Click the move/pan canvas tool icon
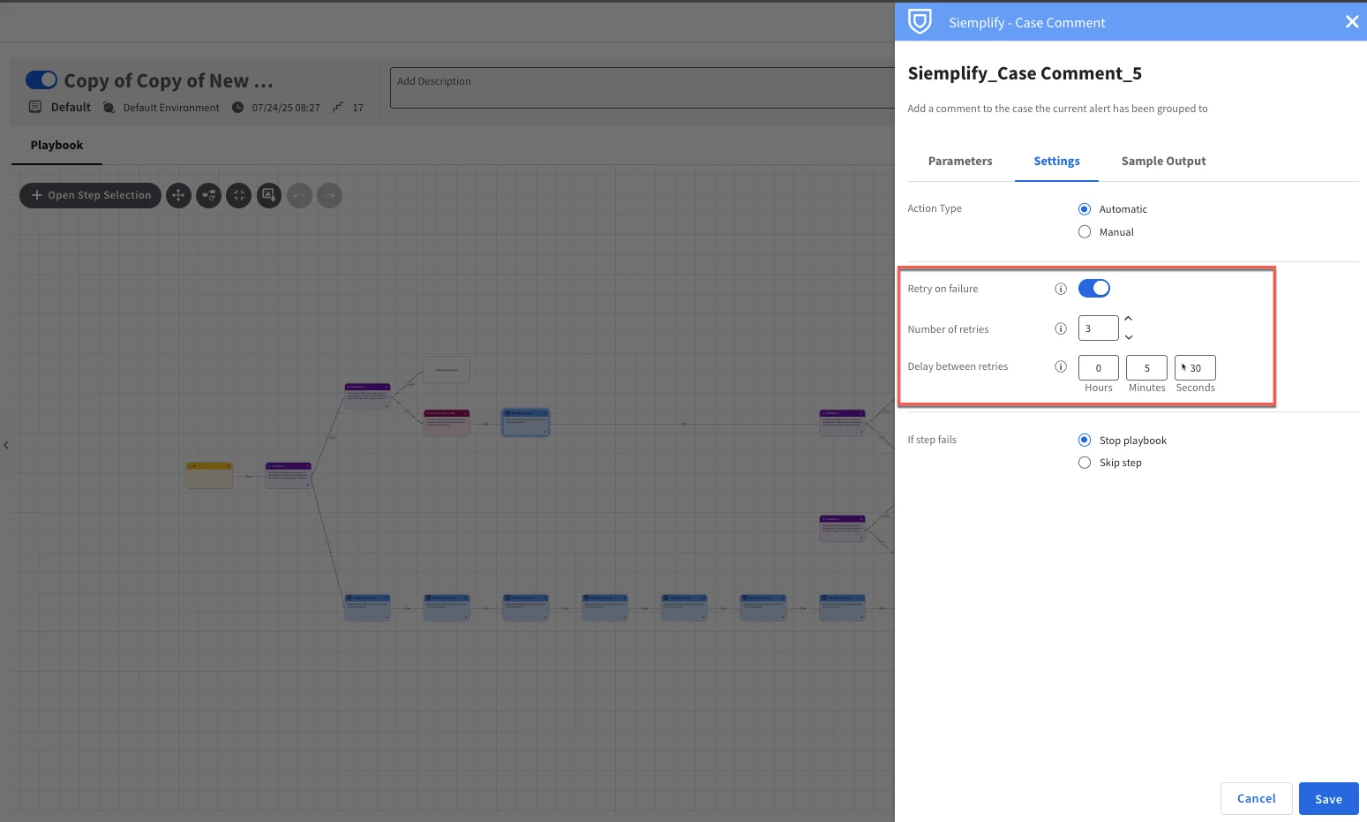This screenshot has width=1367, height=822. tap(178, 195)
